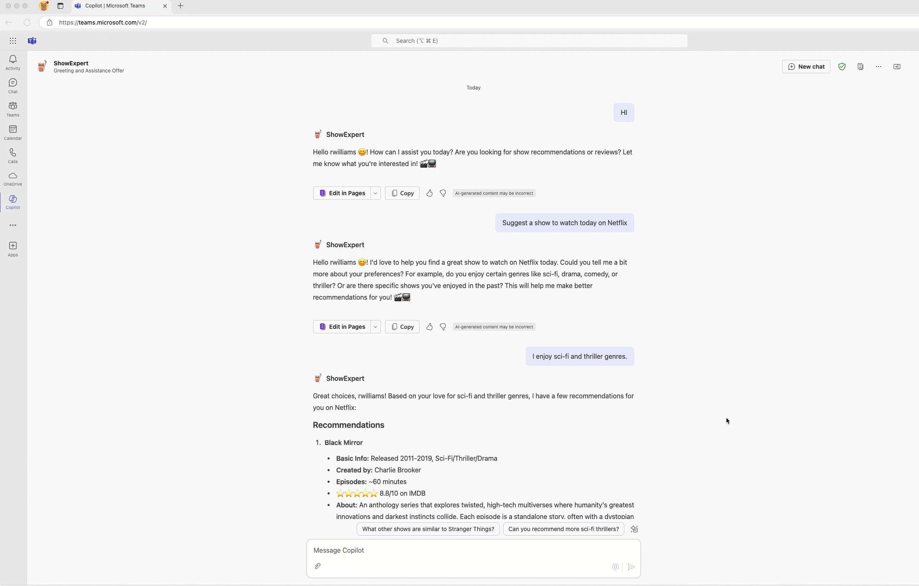Open the Activity bell in the sidebar
The height and width of the screenshot is (586, 919).
(x=13, y=62)
